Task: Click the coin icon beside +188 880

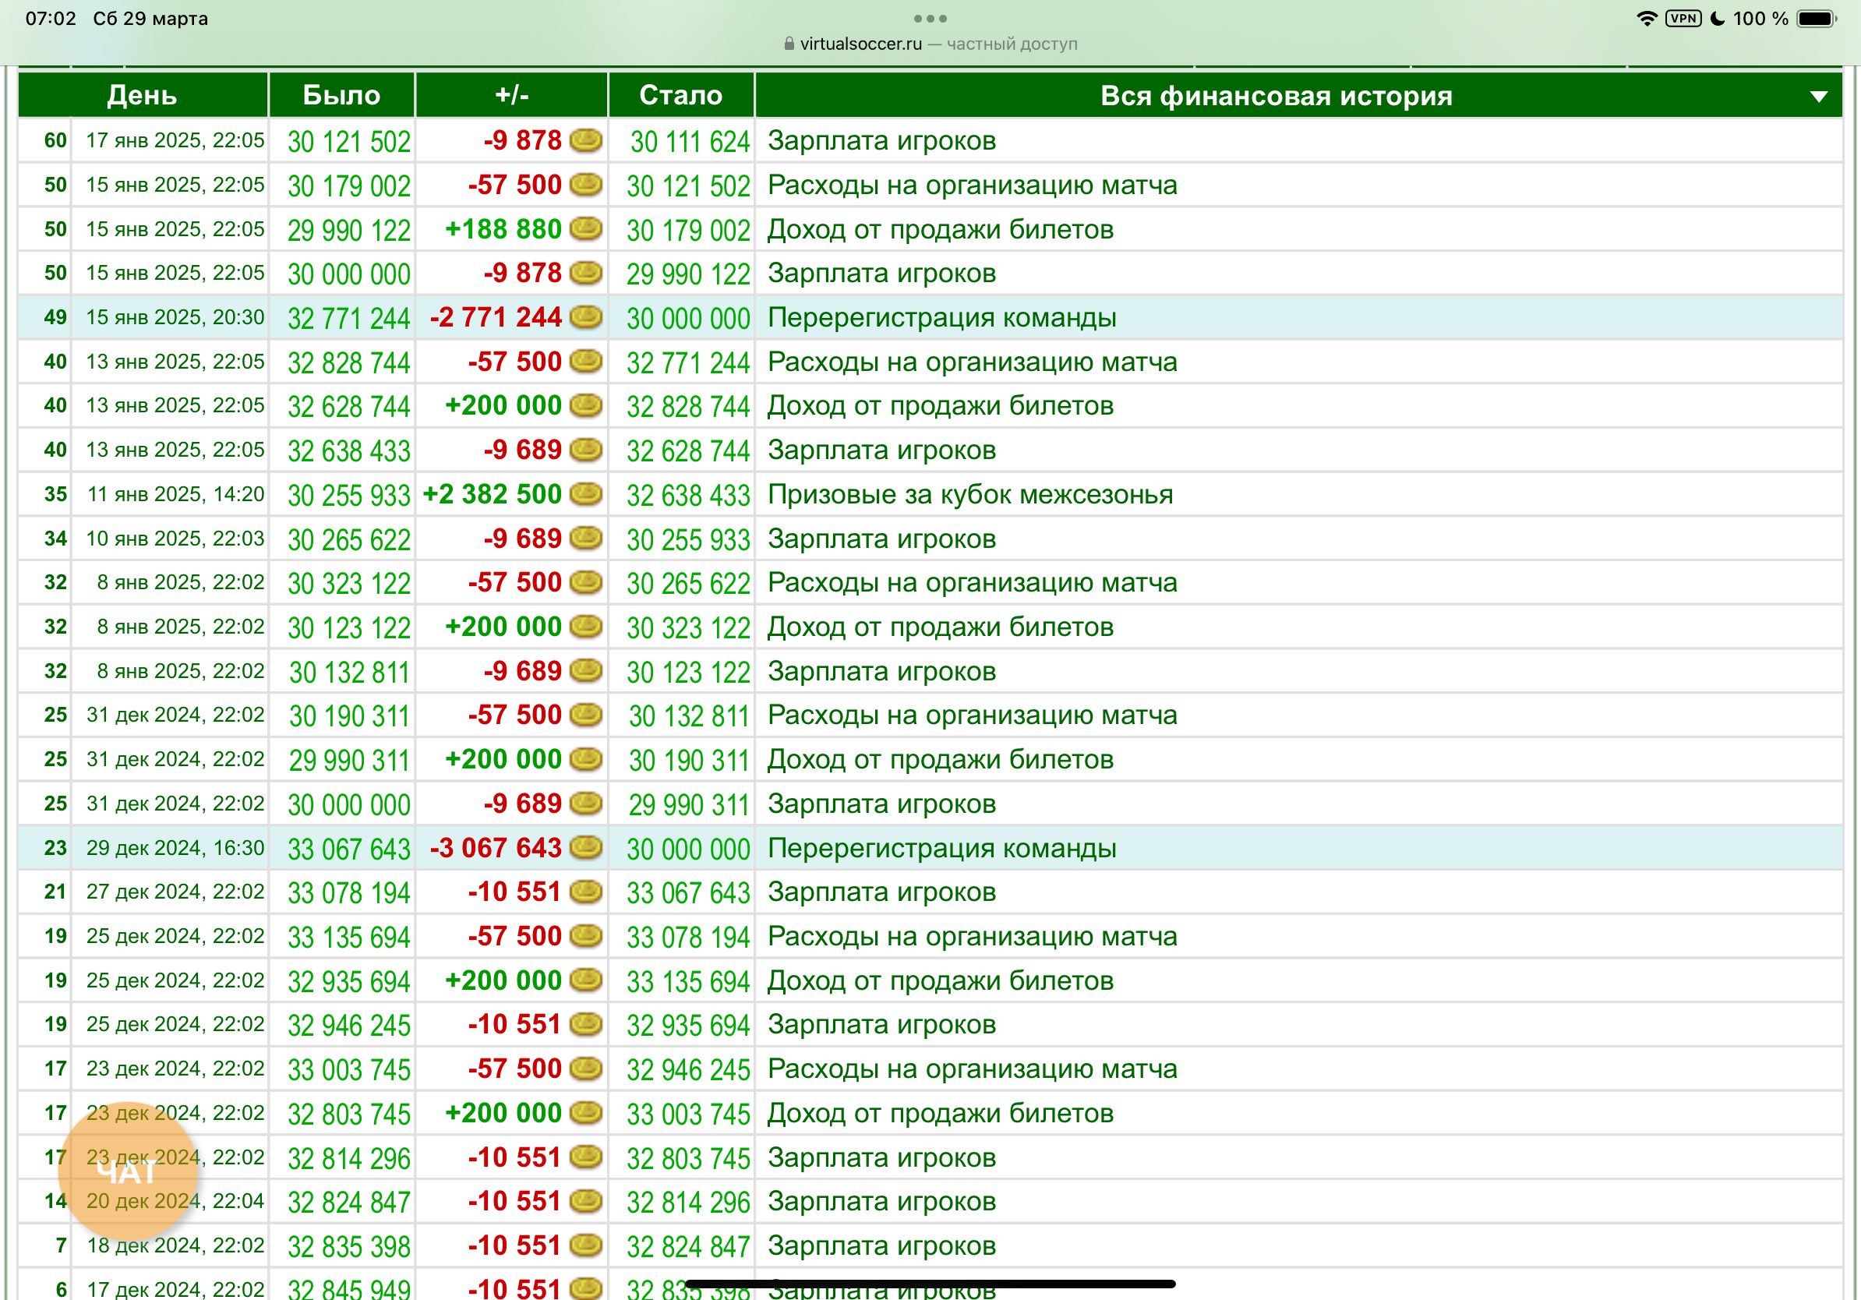Action: [585, 228]
